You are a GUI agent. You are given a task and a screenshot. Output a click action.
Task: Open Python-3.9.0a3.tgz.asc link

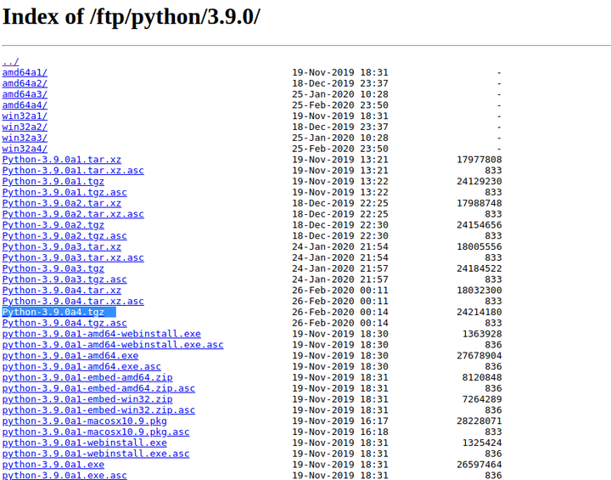coord(64,280)
